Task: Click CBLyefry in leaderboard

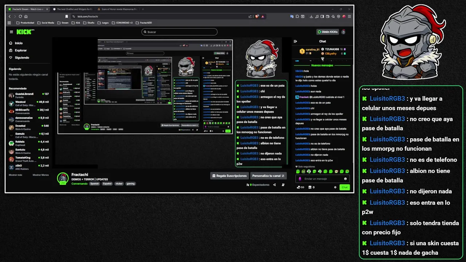Action: [331, 53]
